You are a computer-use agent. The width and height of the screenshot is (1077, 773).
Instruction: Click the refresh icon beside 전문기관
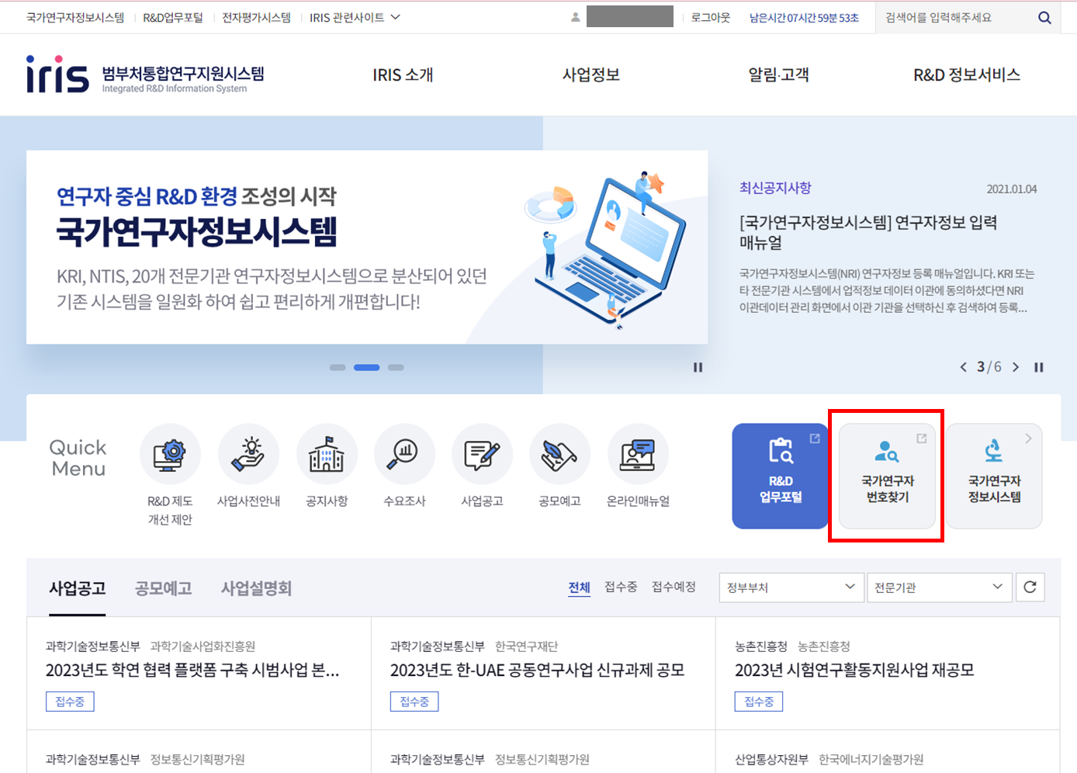(1030, 588)
